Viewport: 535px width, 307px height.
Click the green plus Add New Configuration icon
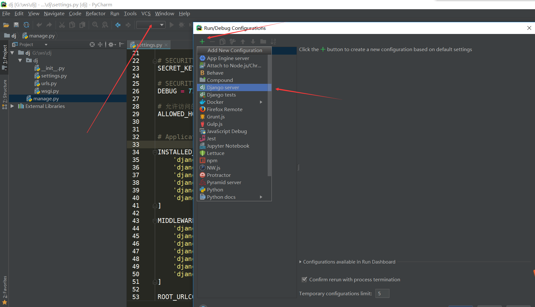[x=202, y=42]
